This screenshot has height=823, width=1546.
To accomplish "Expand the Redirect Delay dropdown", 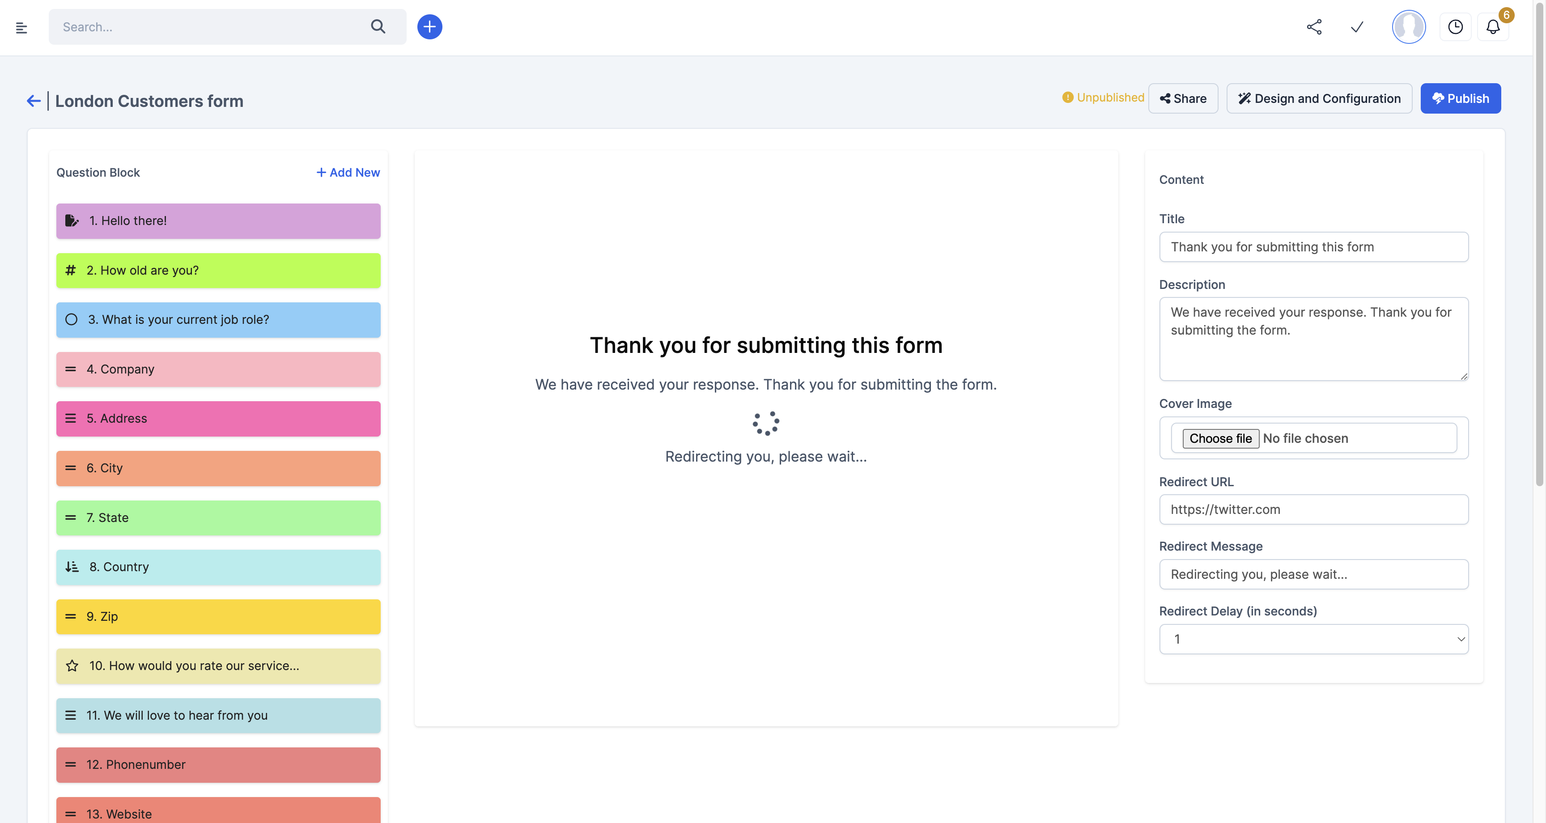I will click(1313, 639).
